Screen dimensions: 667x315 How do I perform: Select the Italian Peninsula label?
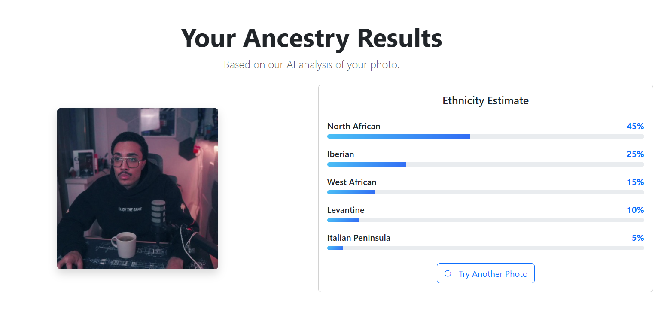pyautogui.click(x=359, y=238)
